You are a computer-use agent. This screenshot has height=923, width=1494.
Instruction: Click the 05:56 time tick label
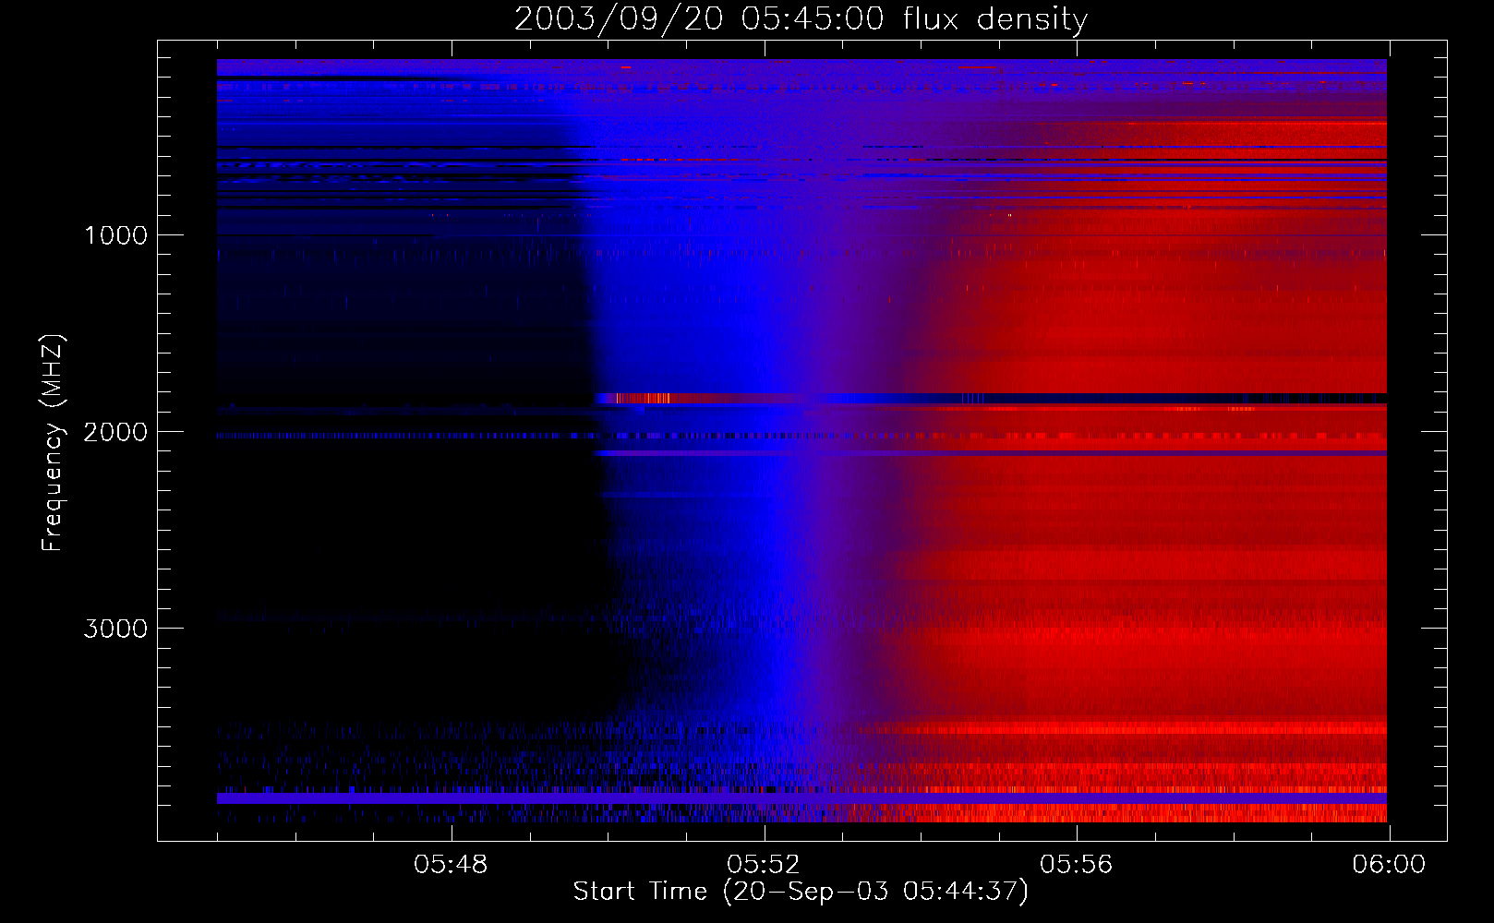tap(1077, 865)
